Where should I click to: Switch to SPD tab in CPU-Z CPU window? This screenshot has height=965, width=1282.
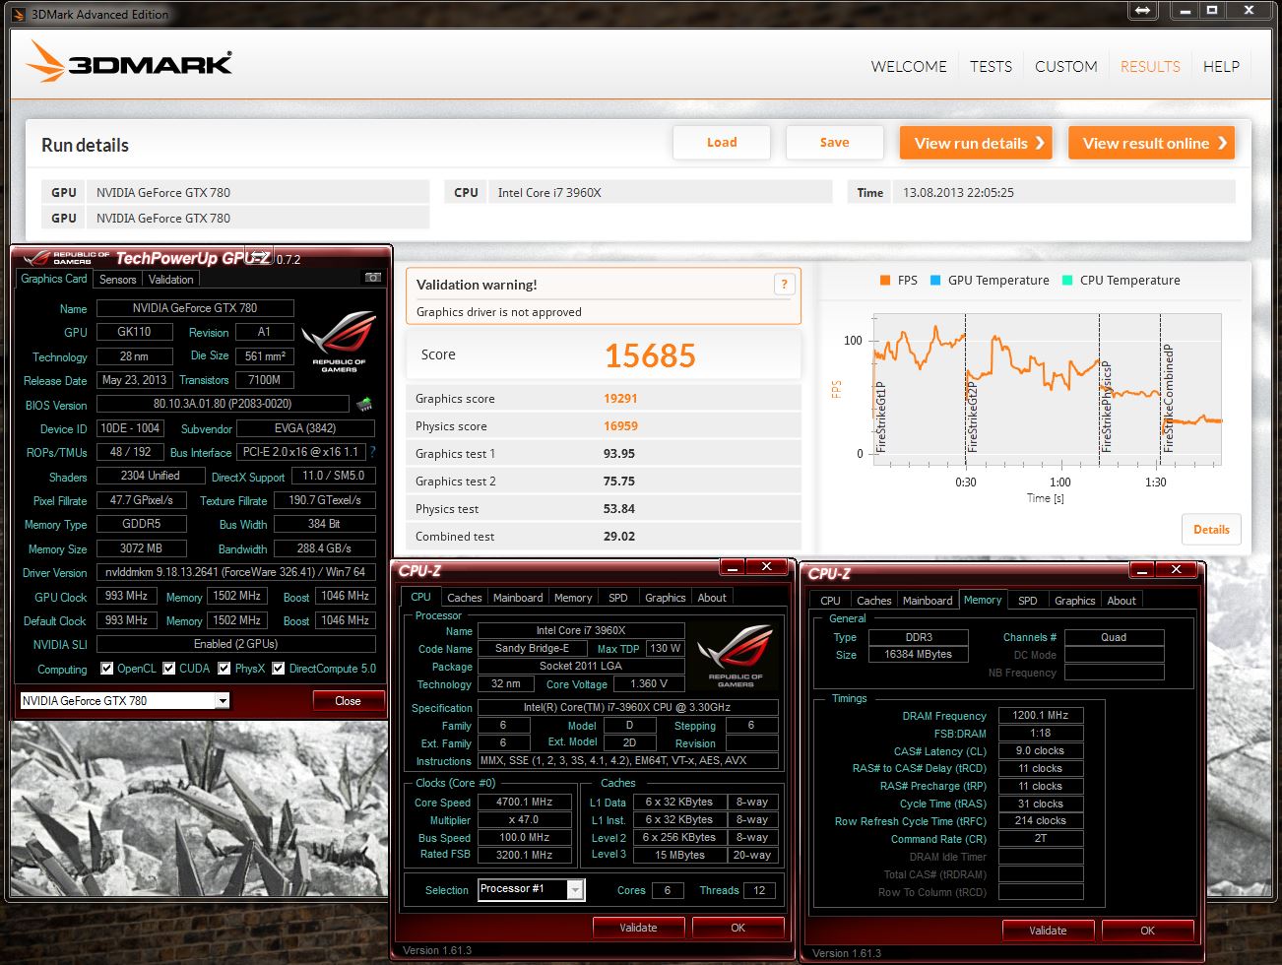pyautogui.click(x=618, y=598)
